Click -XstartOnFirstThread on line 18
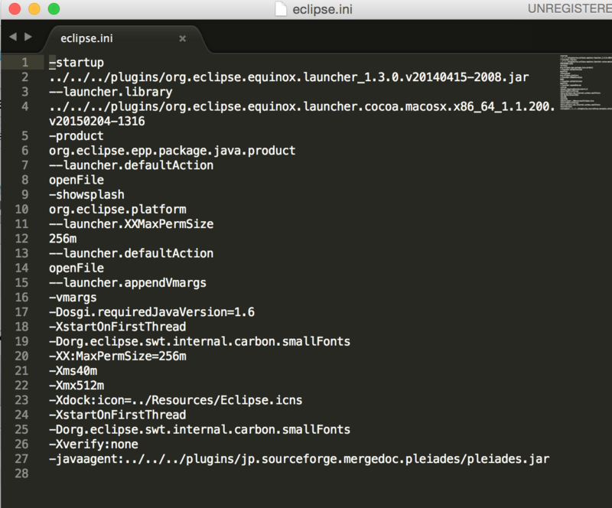This screenshot has height=508, width=612. 118,327
